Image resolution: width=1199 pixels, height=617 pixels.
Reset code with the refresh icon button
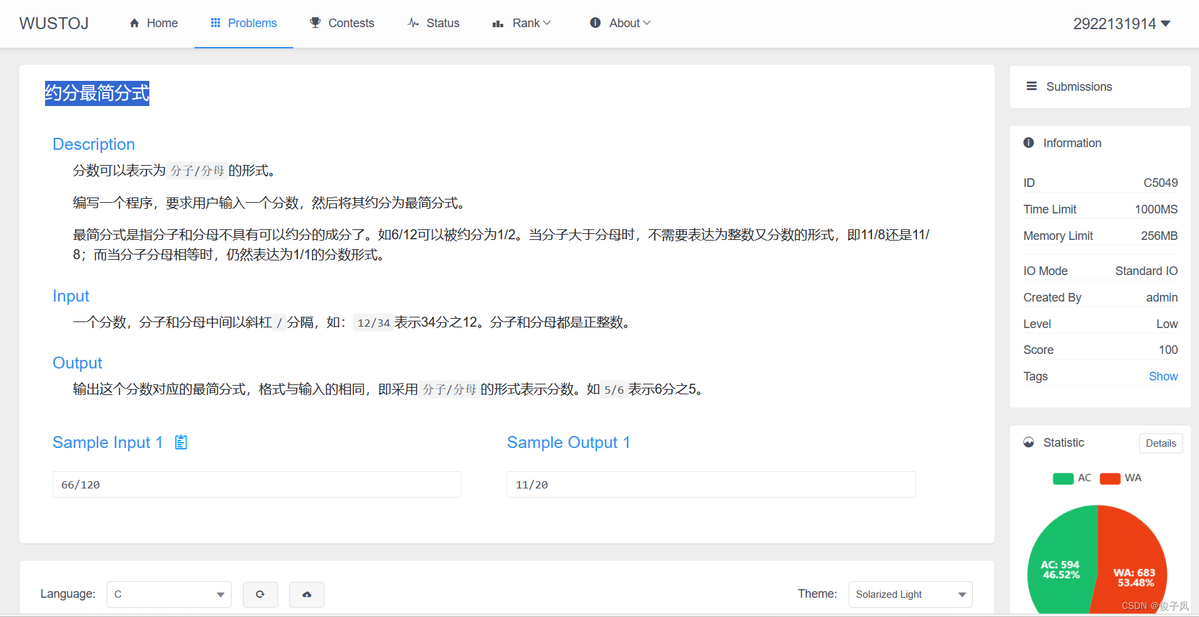[x=260, y=594]
